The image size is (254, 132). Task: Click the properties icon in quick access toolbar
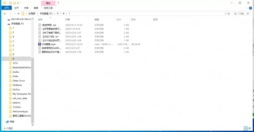tap(10, 3)
